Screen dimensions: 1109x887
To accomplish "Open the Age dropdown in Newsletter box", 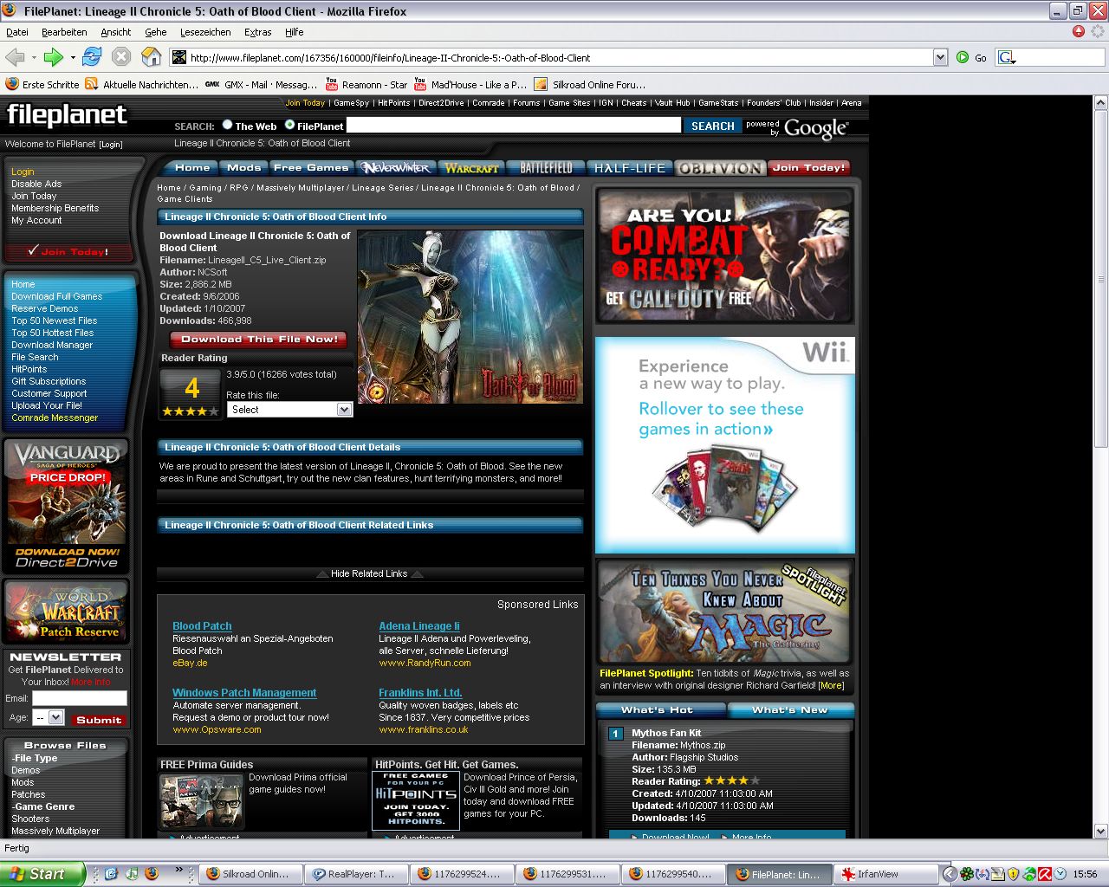I will [49, 717].
